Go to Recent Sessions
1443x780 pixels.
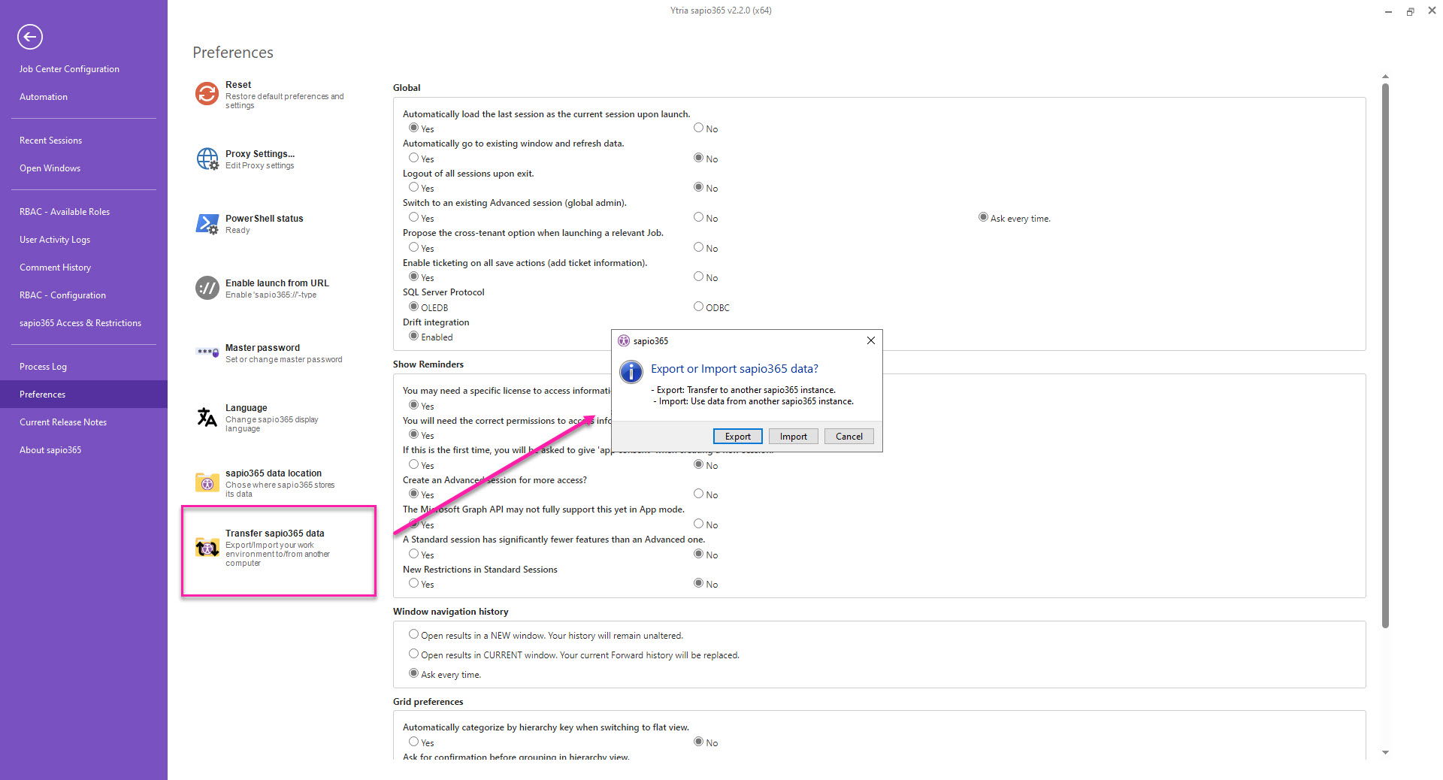[50, 141]
